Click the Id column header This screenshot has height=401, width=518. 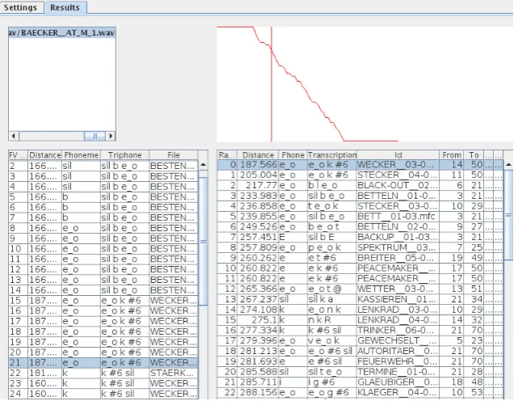(398, 155)
